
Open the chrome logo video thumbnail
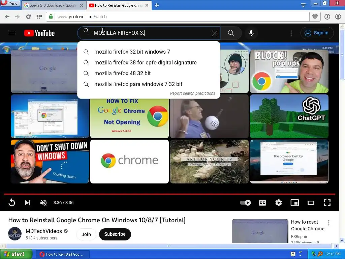130,162
